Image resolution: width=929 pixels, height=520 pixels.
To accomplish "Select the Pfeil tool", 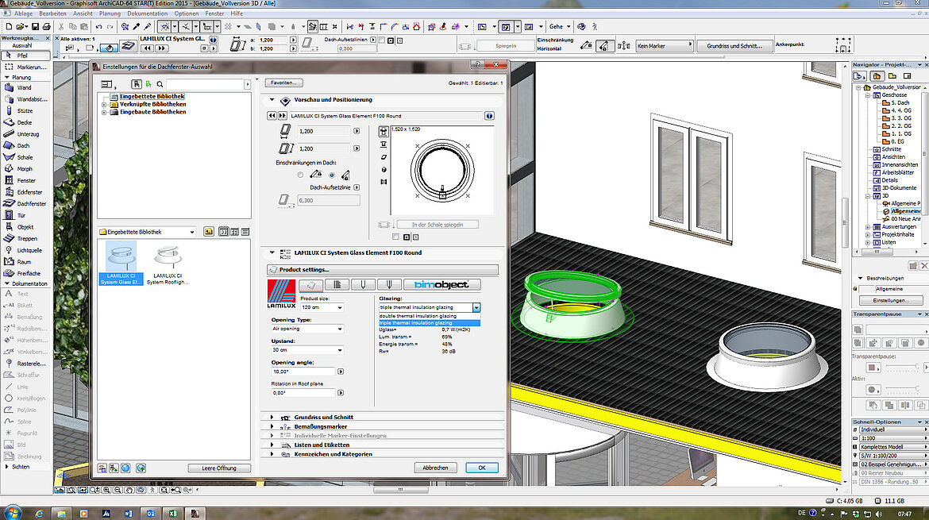I will pos(24,56).
